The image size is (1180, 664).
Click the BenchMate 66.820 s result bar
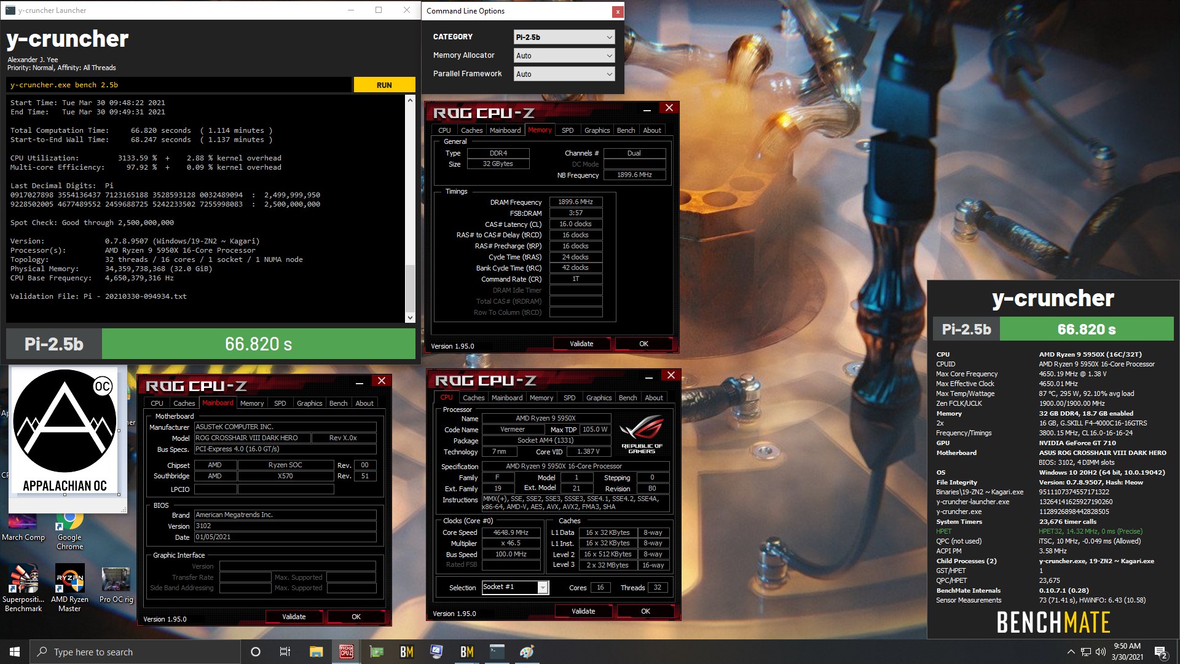pyautogui.click(x=1087, y=329)
